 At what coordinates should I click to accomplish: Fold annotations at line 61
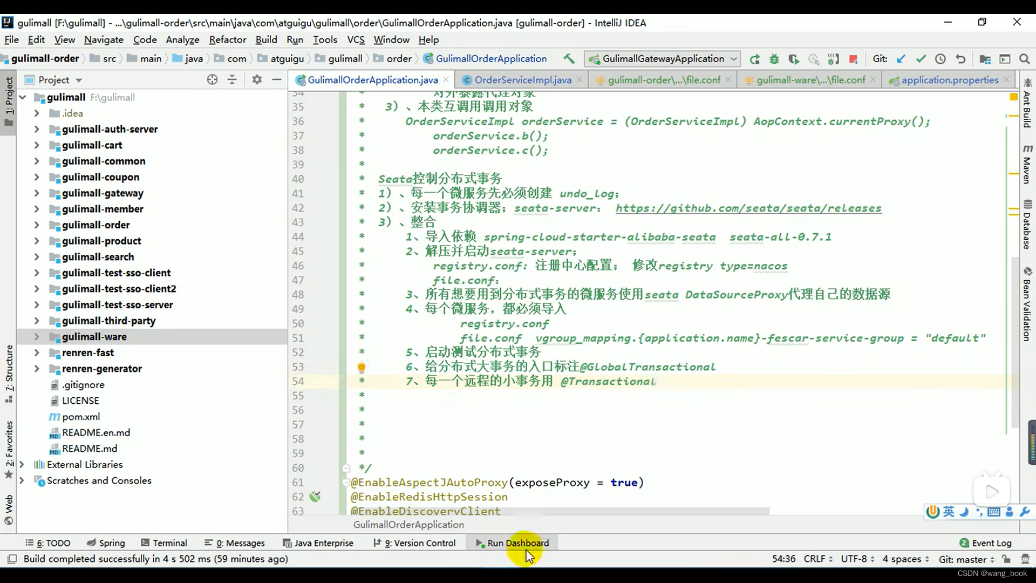click(346, 483)
